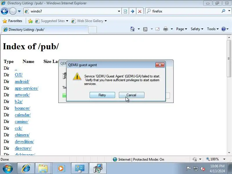Select the Directory Listing /pub/ tab
This screenshot has height=174, width=232.
45,30
